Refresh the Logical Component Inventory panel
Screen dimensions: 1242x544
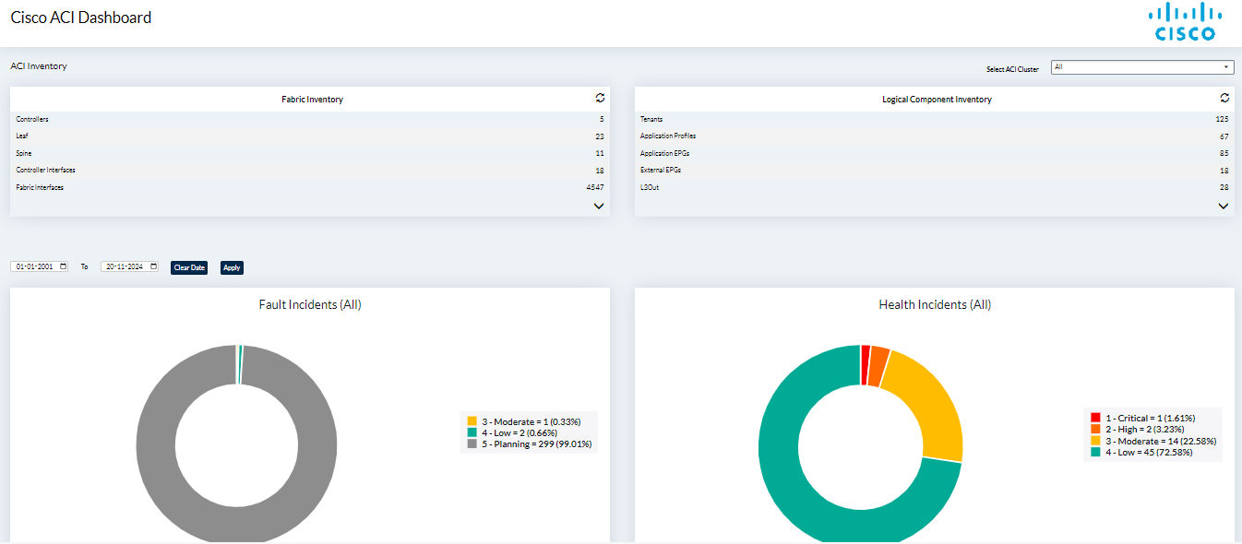[x=1224, y=98]
